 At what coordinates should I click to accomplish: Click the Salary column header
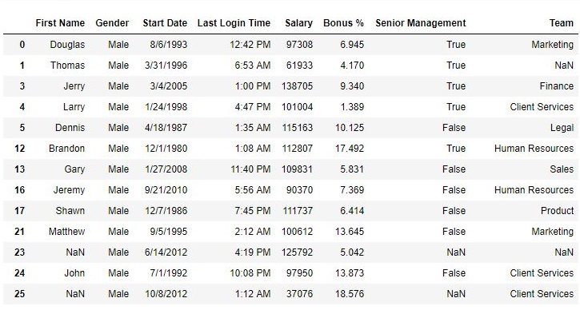point(299,23)
